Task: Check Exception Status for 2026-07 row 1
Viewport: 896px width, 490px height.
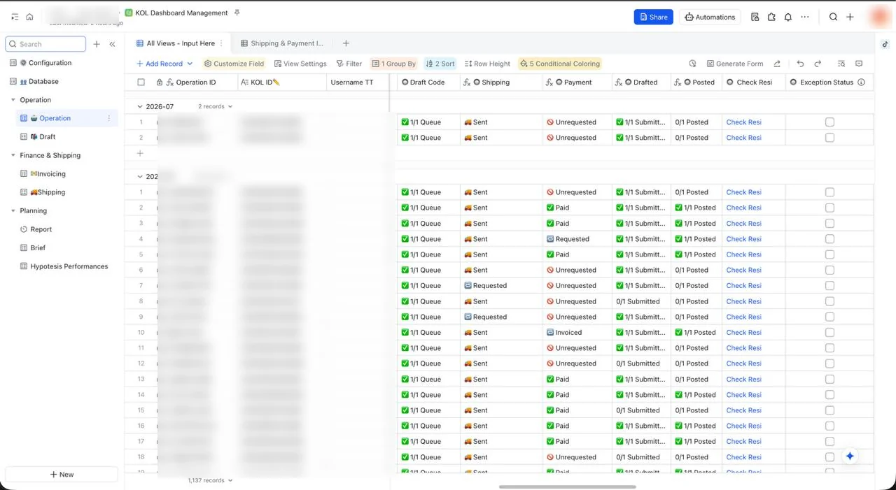Action: coord(829,122)
